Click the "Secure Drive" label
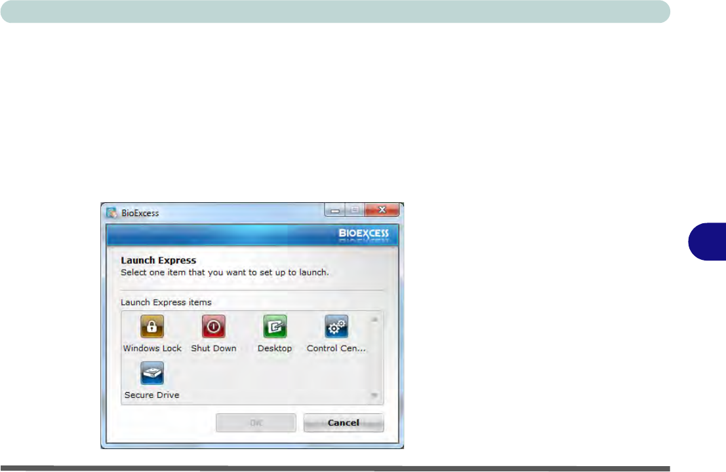The image size is (726, 472). pyautogui.click(x=152, y=395)
